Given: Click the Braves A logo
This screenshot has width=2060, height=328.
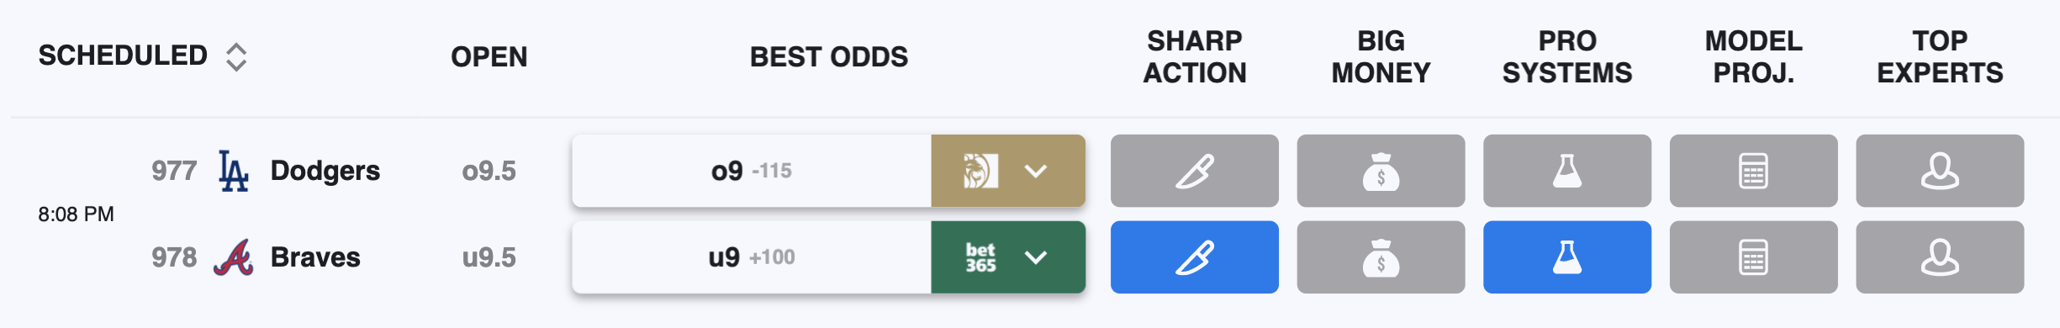Looking at the screenshot, I should pyautogui.click(x=234, y=257).
